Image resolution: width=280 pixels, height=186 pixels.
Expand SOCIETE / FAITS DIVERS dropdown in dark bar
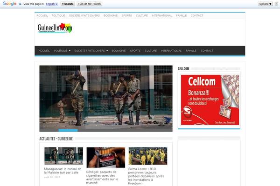[x=91, y=51]
